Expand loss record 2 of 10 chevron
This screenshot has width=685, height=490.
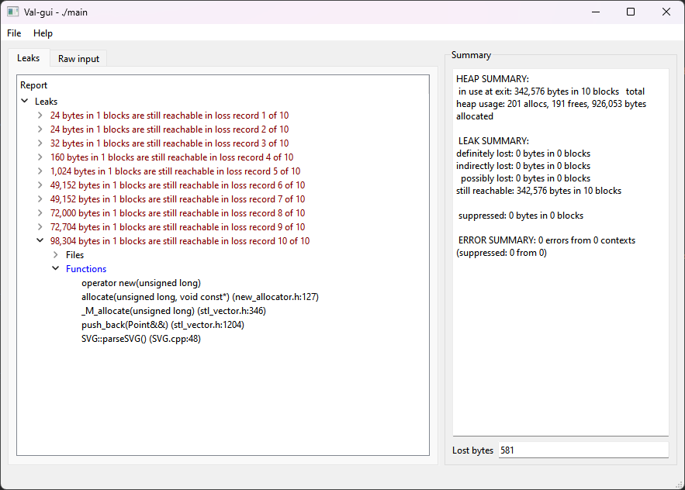40,129
